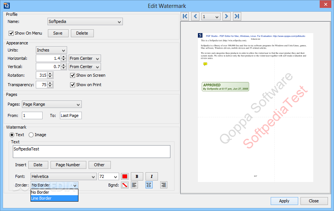This screenshot has height=211, width=334.
Task: Go to next page of preview
Action: click(227, 17)
